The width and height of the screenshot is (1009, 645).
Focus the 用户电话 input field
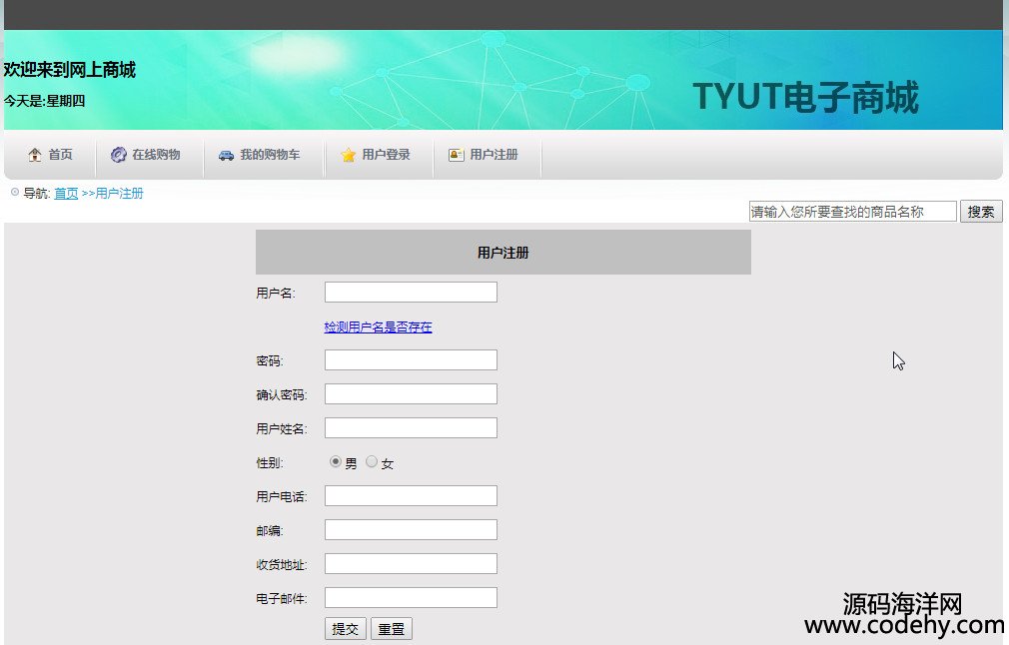[x=411, y=496]
